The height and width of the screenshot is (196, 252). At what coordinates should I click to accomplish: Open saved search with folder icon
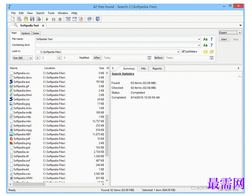click(26, 19)
